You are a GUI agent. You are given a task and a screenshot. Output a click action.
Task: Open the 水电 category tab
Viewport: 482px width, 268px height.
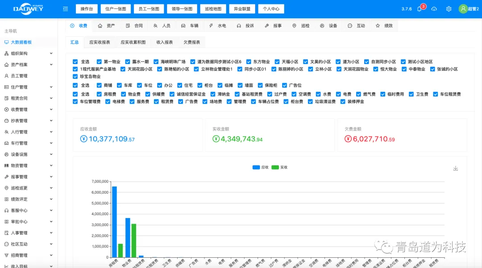217,26
